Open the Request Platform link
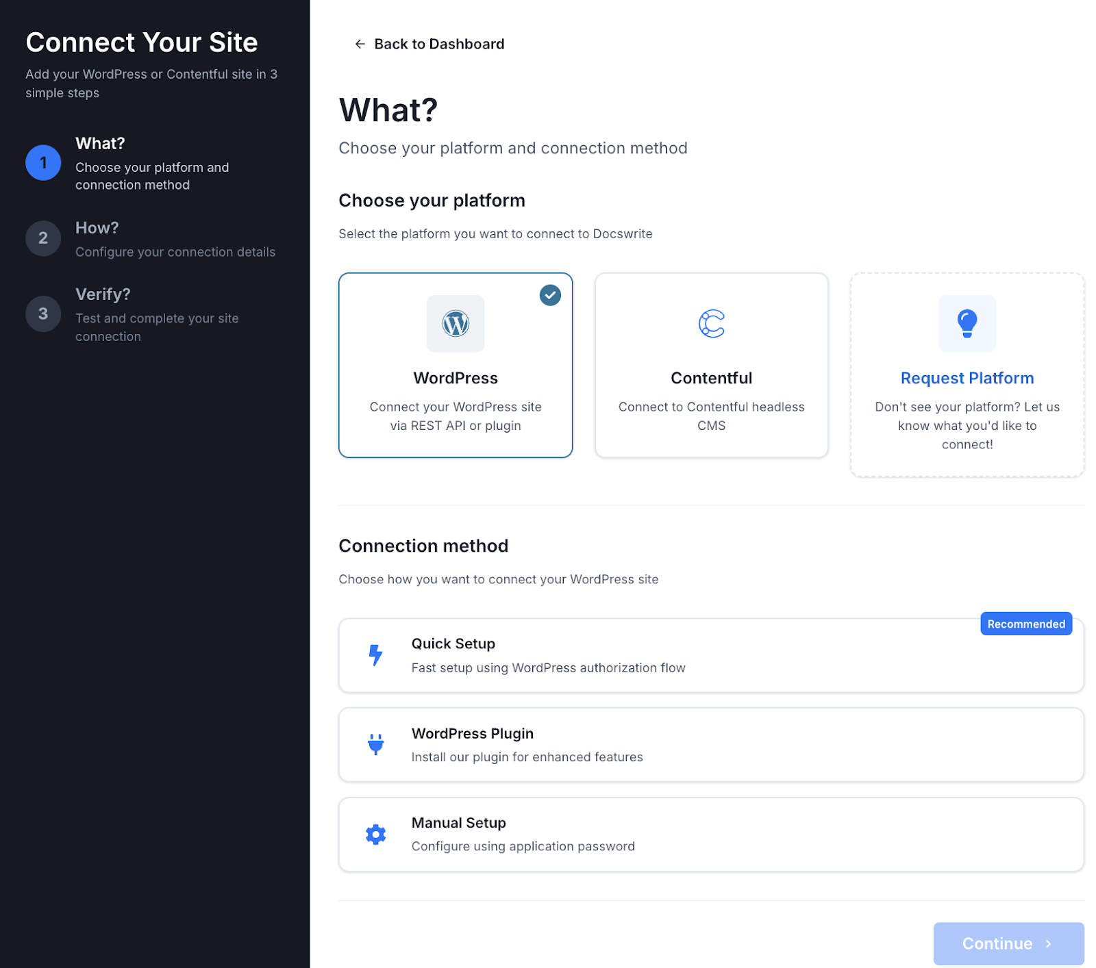Image resolution: width=1096 pixels, height=968 pixels. (x=967, y=378)
